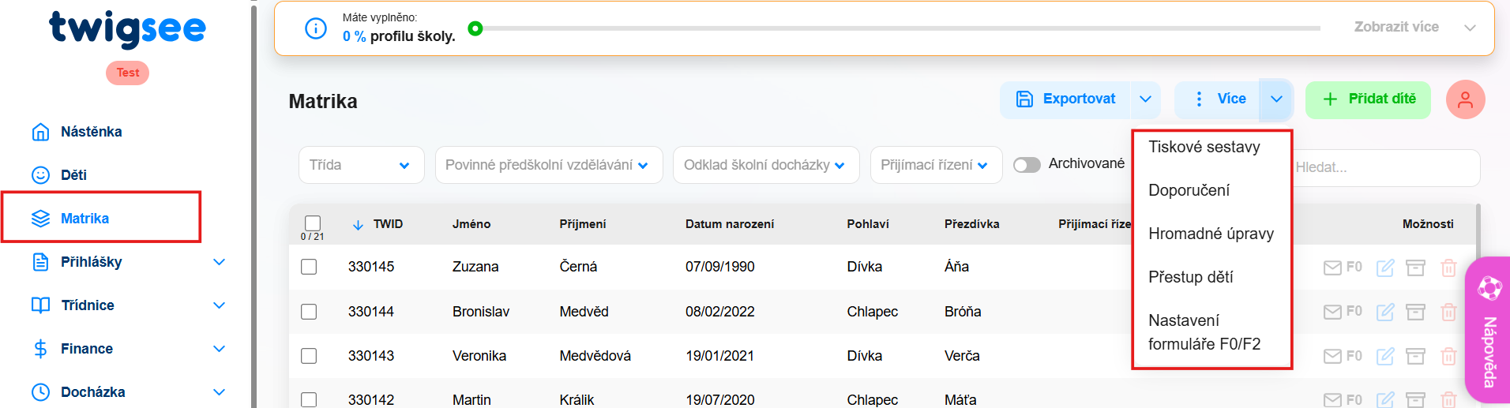
Task: Click the archive icon in Bronislav Medvěd's row
Action: [x=1415, y=312]
